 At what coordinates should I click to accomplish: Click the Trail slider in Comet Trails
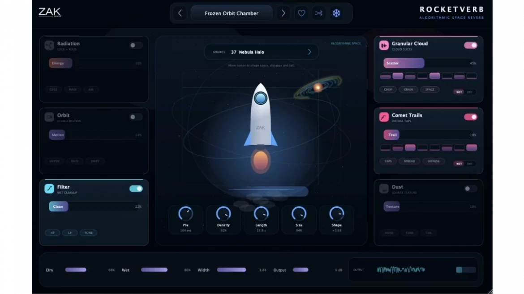pos(430,135)
